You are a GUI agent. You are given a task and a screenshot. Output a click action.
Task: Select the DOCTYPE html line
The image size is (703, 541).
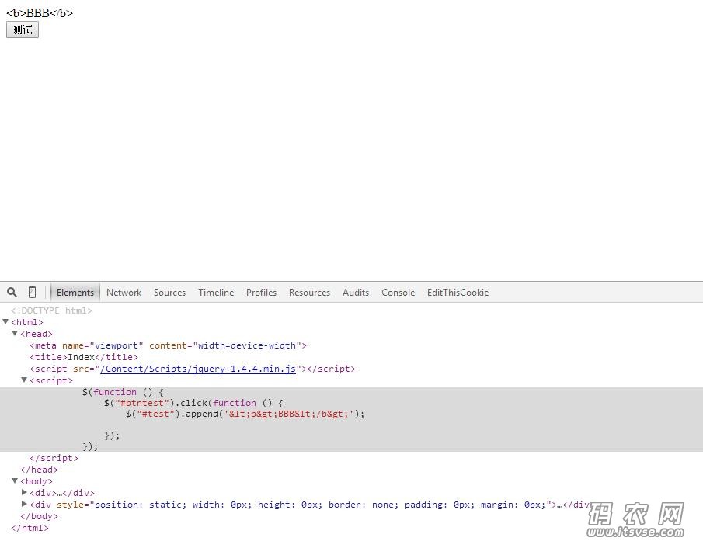[51, 310]
